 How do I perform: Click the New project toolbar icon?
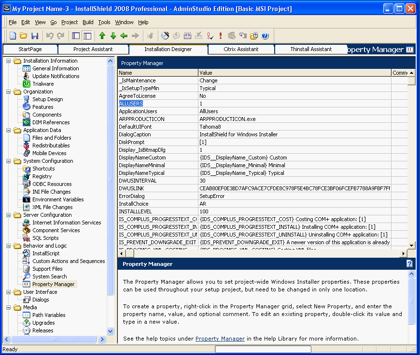point(13,36)
